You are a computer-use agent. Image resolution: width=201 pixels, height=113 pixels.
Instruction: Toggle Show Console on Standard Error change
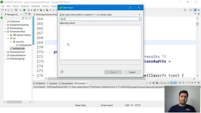pos(175,83)
